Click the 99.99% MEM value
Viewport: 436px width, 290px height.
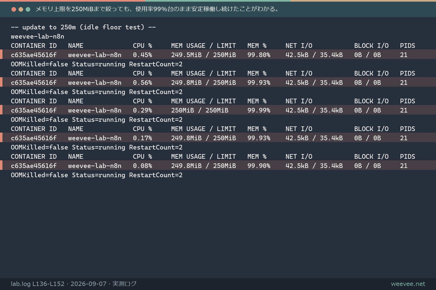259,110
